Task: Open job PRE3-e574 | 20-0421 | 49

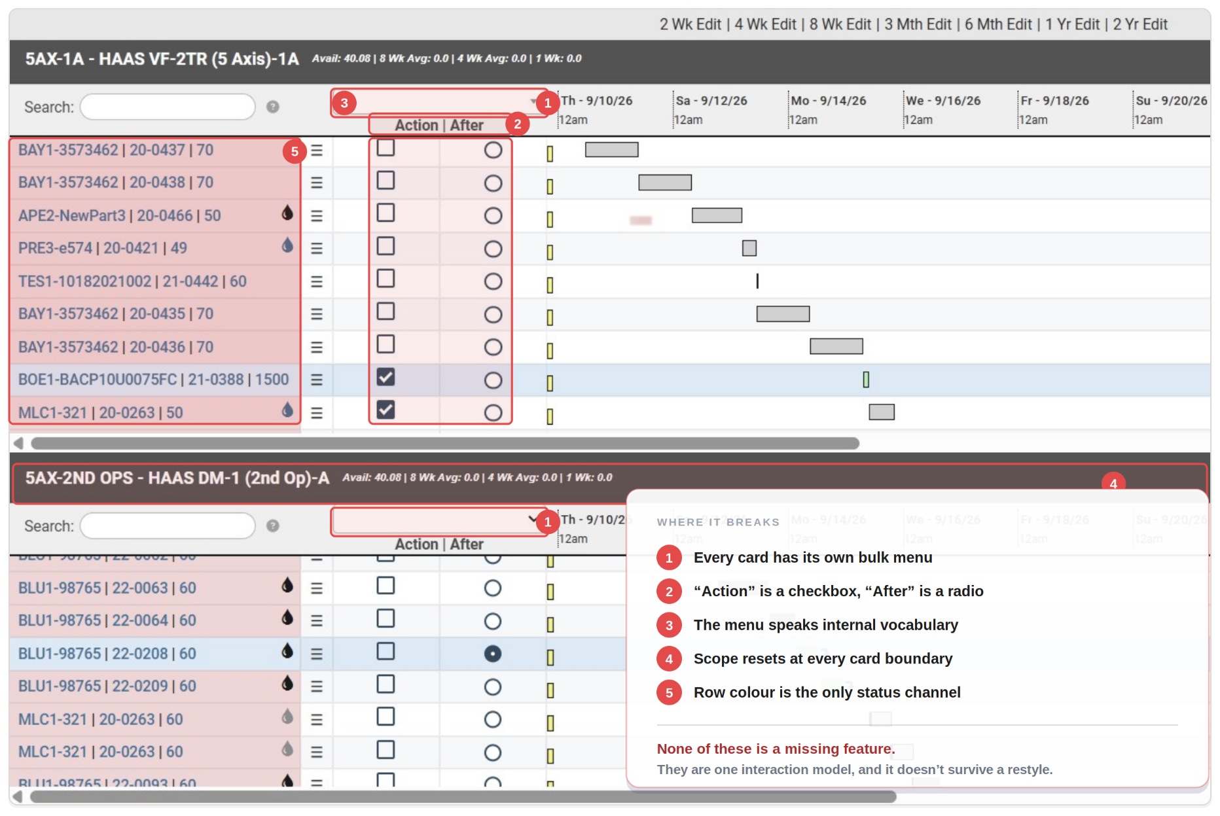Action: point(103,249)
